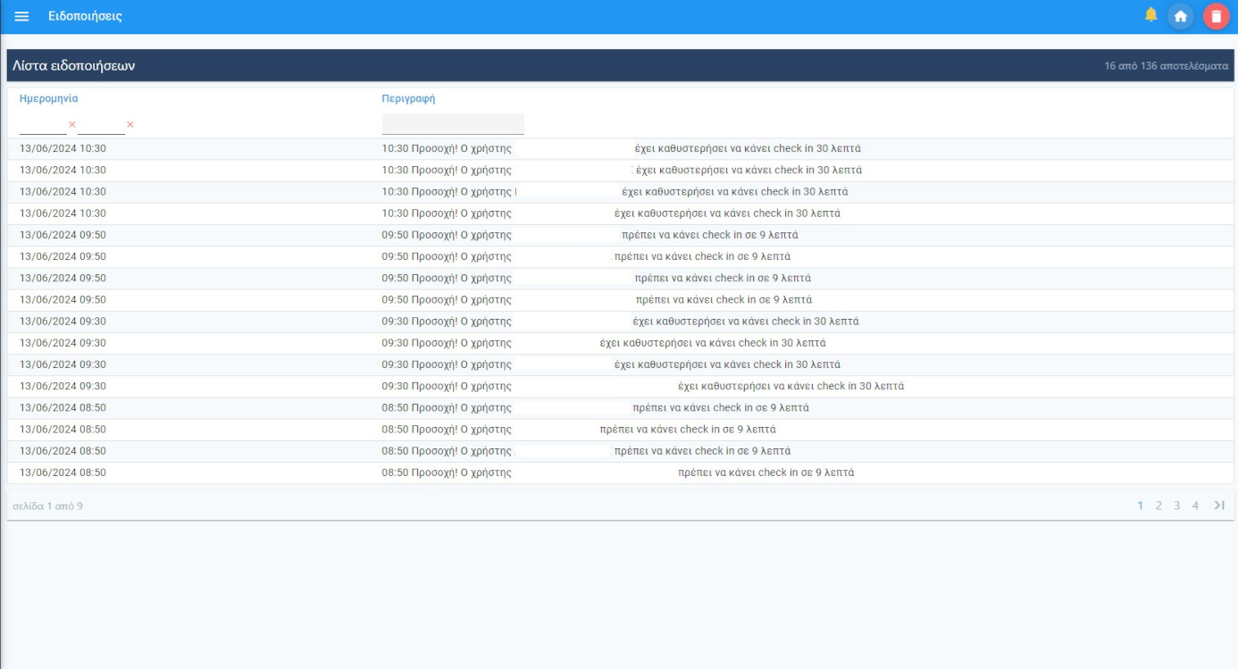Screen dimensions: 1238x669
Task: Focus the Περιγραφή filter text box
Action: 453,124
